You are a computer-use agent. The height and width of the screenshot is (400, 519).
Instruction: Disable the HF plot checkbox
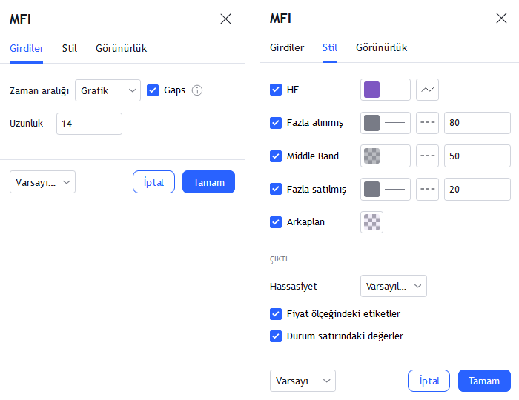coord(276,90)
